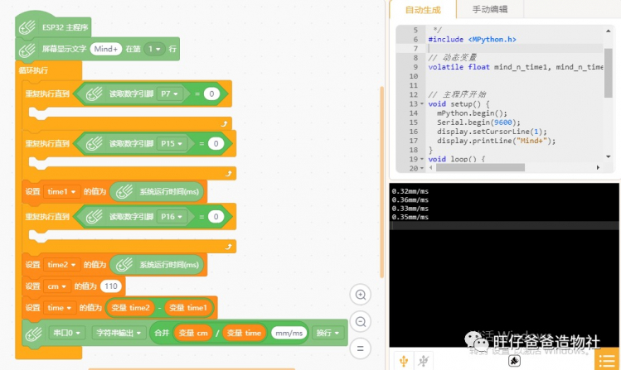Edit the 0 value in the P7 comparison
This screenshot has width=621, height=370.
(211, 94)
